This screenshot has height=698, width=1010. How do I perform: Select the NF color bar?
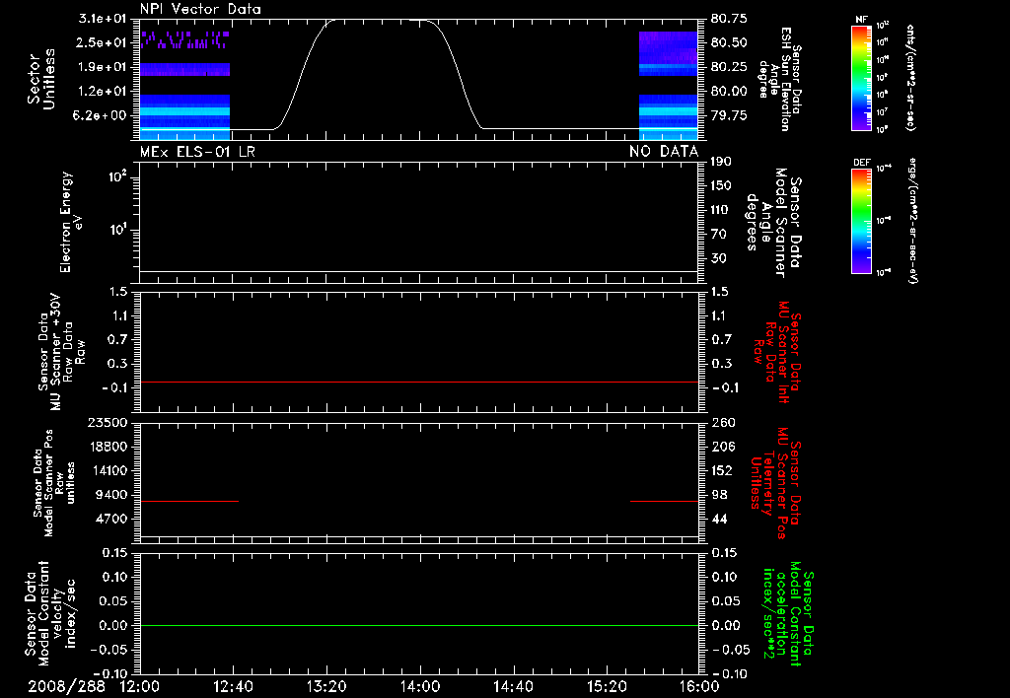point(861,77)
